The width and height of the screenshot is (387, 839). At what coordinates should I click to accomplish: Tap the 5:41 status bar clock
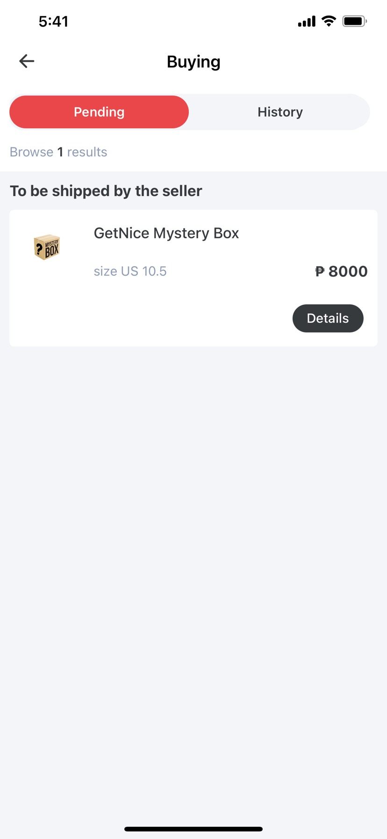point(53,22)
